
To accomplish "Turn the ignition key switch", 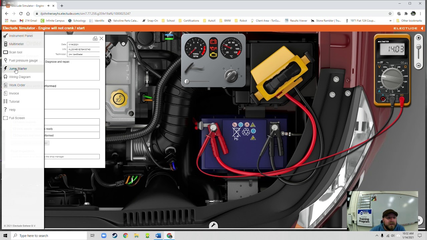I will pos(231,76).
